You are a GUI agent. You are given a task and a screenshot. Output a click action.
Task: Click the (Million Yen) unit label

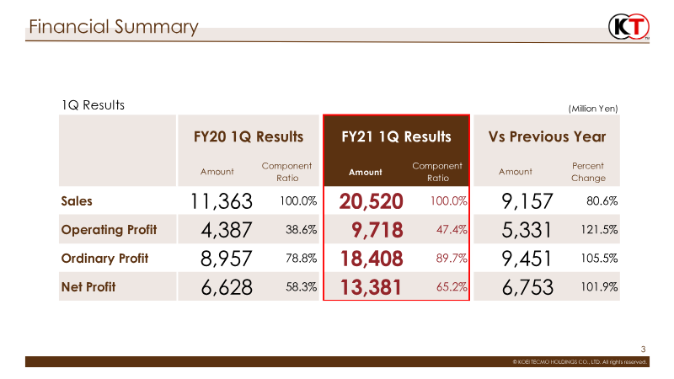tap(593, 109)
